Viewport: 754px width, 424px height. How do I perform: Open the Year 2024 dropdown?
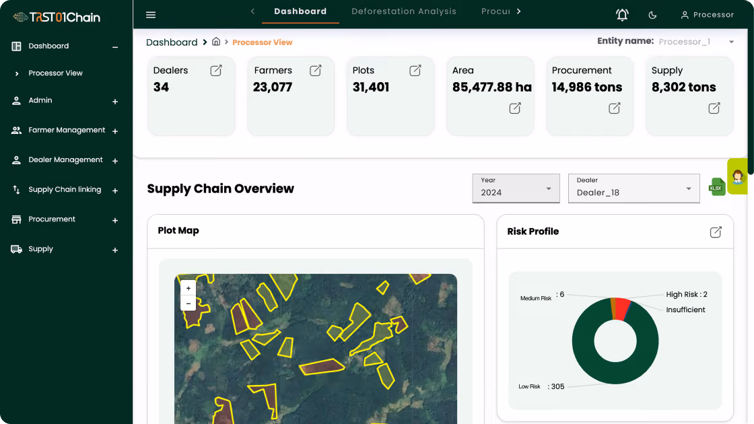tap(516, 188)
